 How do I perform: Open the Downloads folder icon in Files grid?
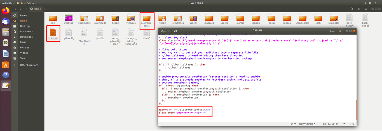click(x=100, y=19)
